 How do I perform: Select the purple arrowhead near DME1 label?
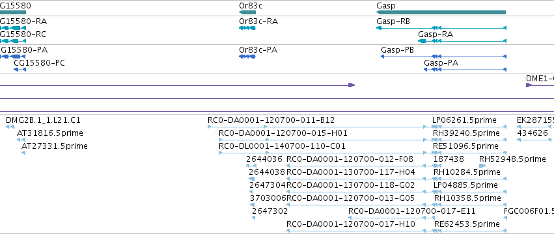[x=529, y=85]
